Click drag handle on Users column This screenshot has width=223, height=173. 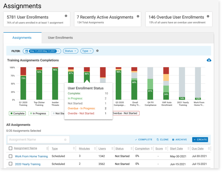pos(112,149)
